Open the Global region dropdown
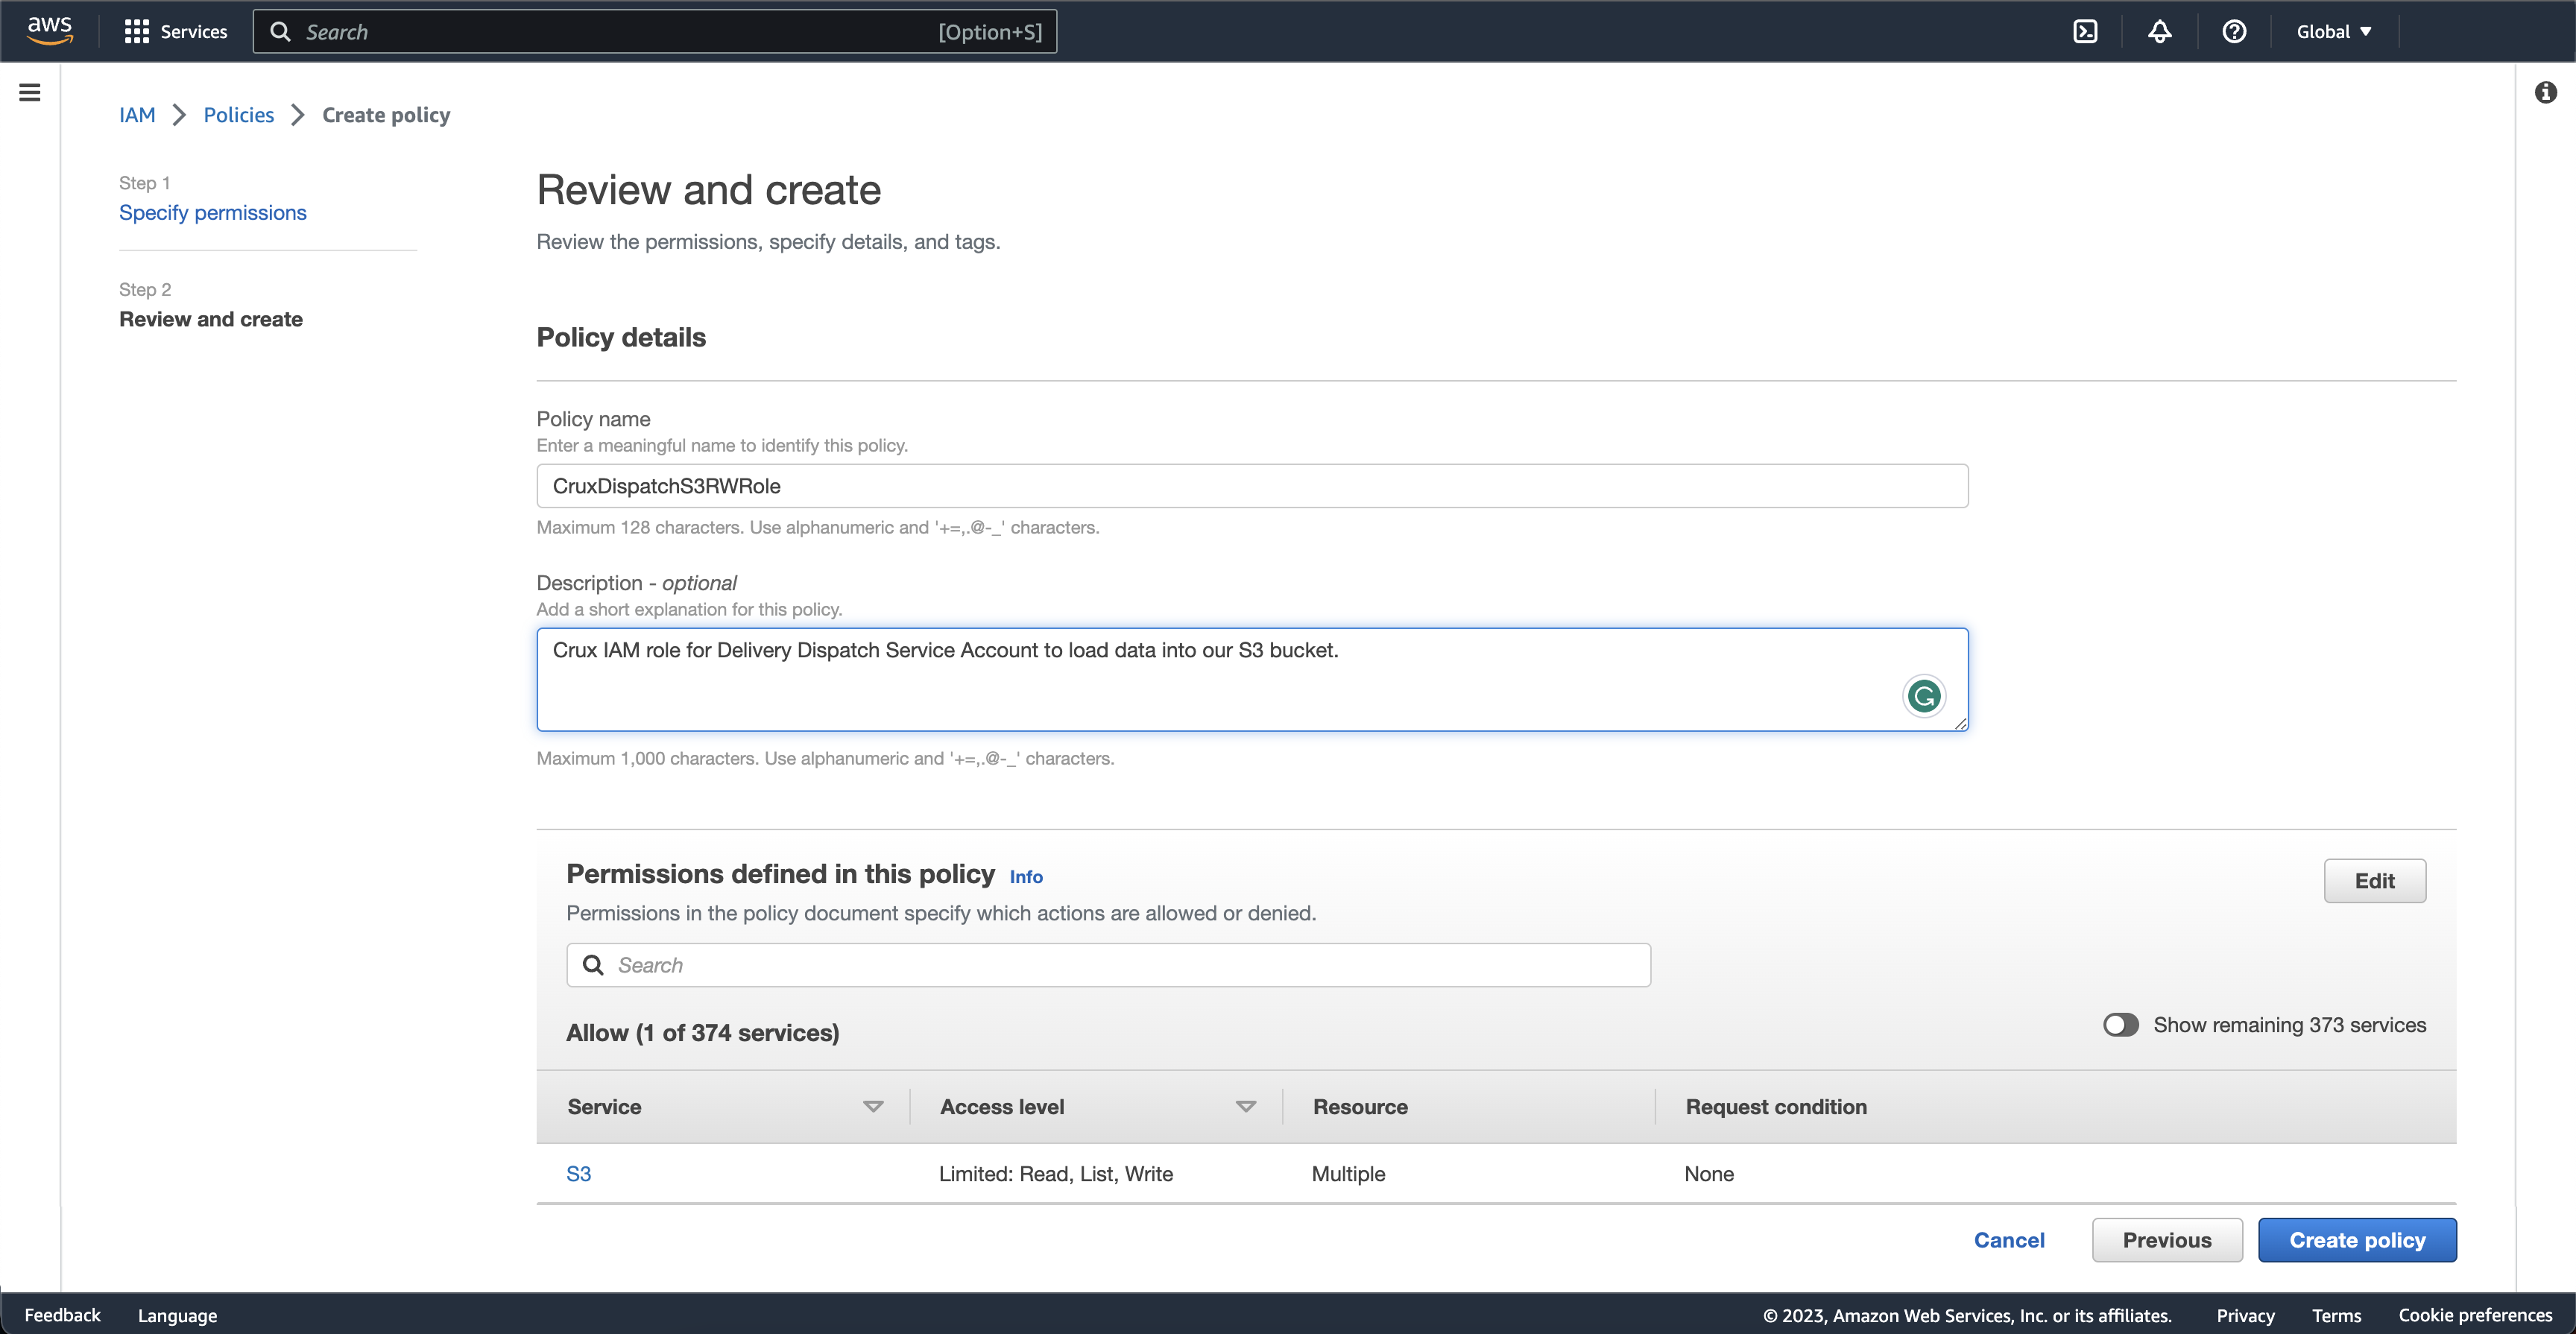Screen dimensions: 2576x1334 point(2333,32)
